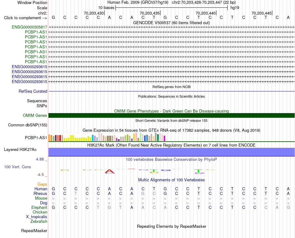Click 'Short Genetic Variants from dbSNP' title

point(171,121)
